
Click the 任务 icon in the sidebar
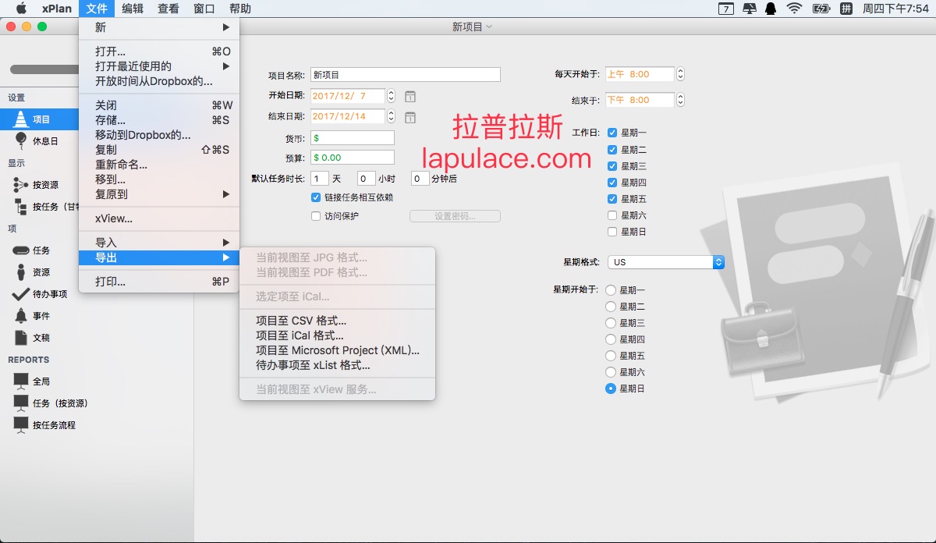[x=21, y=250]
